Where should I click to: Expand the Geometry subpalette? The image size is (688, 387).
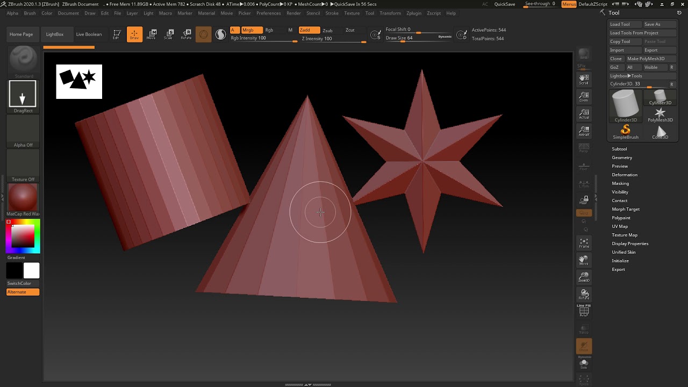coord(622,157)
